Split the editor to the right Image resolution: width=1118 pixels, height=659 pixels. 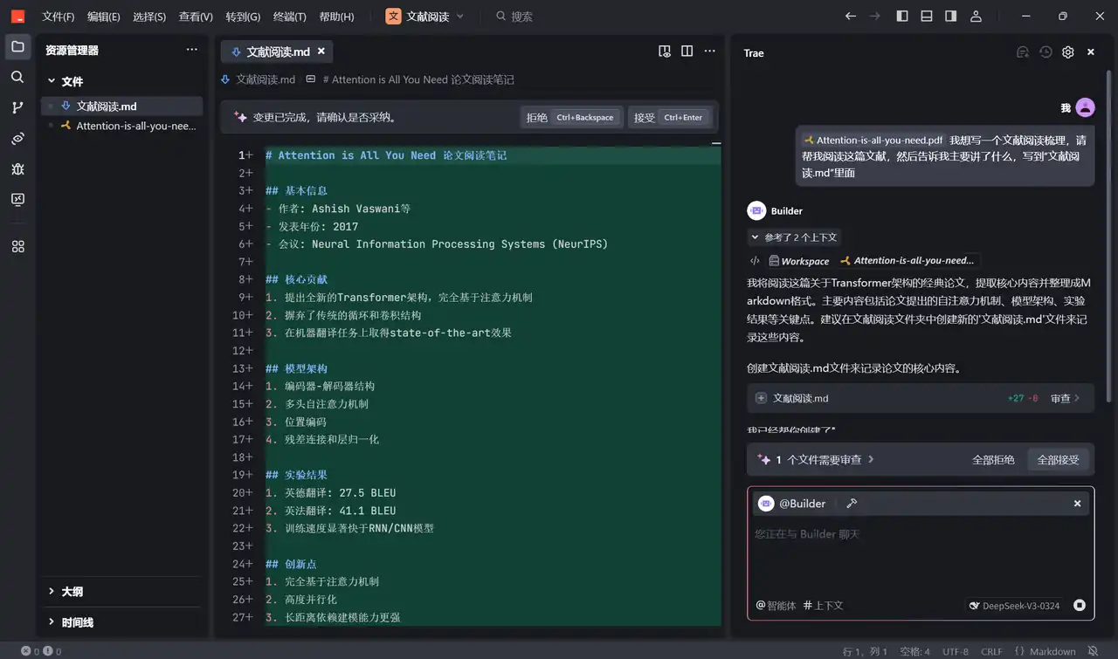687,51
